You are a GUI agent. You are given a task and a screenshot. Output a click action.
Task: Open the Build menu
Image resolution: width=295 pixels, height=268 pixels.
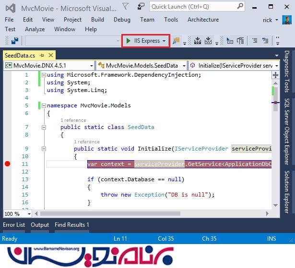click(97, 20)
